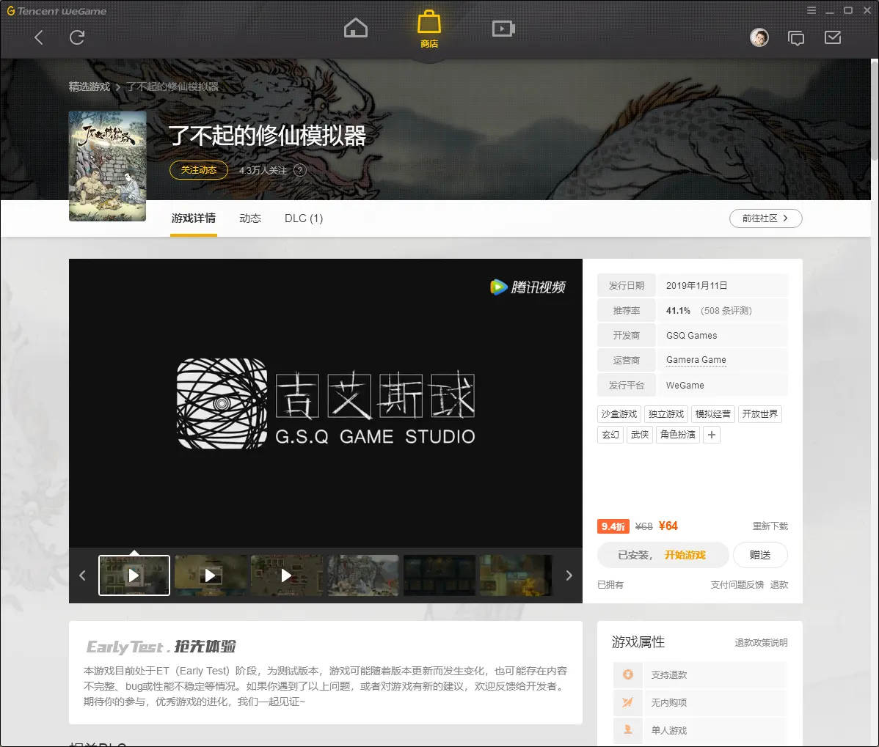Open the fifth screenshot thumbnail
Image resolution: width=879 pixels, height=747 pixels.
(x=439, y=575)
